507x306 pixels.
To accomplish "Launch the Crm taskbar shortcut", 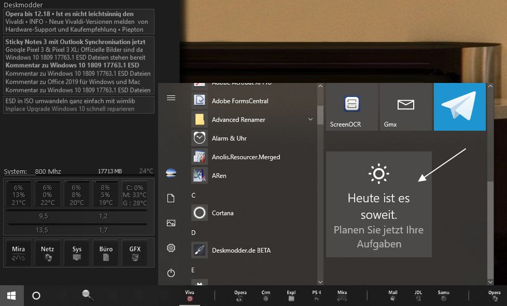I will pyautogui.click(x=266, y=296).
